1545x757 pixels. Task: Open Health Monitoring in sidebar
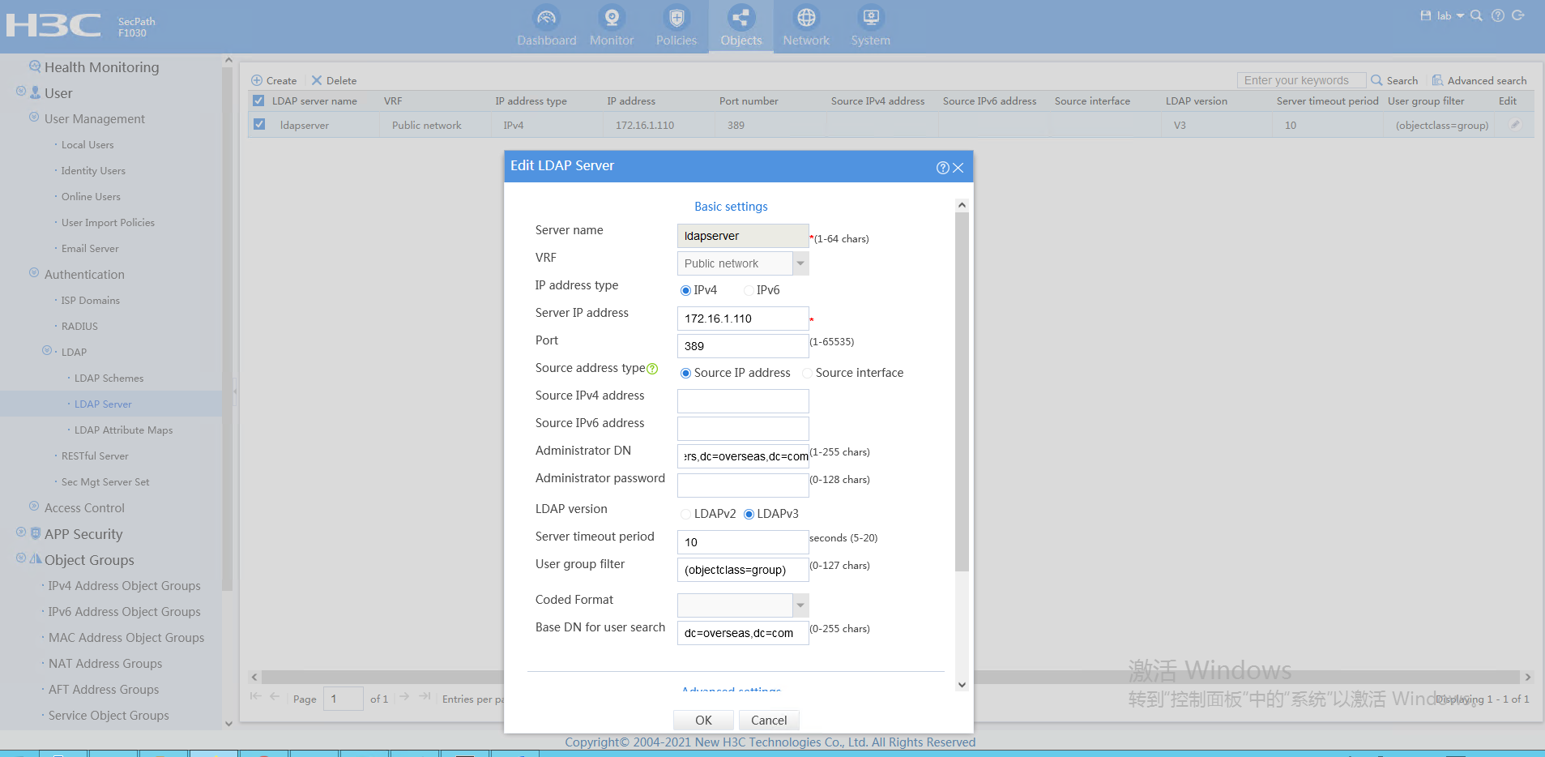tap(101, 67)
